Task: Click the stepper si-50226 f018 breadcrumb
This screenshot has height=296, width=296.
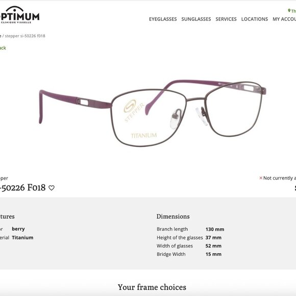Action: pos(25,36)
